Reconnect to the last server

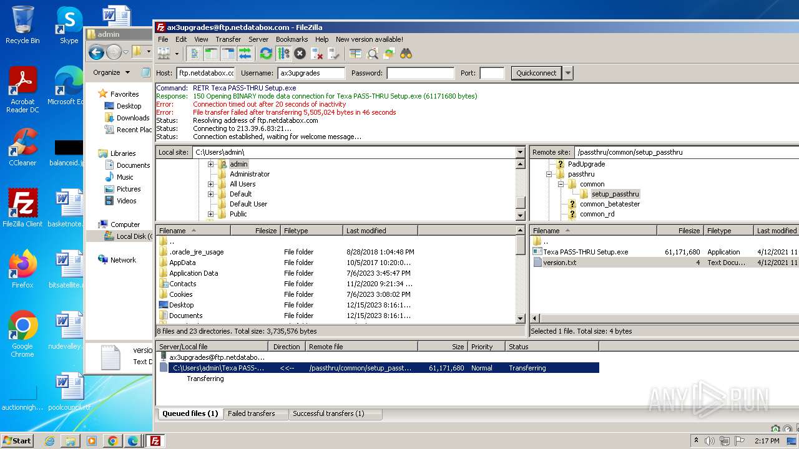(x=333, y=54)
